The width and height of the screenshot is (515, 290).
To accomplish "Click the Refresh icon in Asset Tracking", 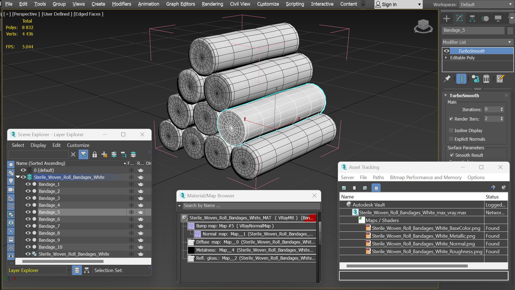I will (x=344, y=188).
